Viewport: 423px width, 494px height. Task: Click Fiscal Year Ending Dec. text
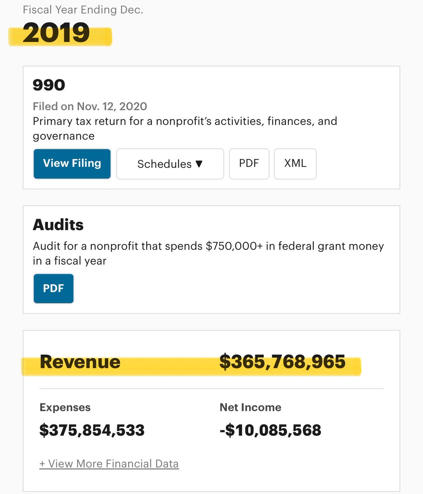click(83, 10)
